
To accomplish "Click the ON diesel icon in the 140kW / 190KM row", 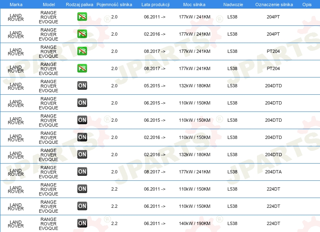I will pos(82,223).
